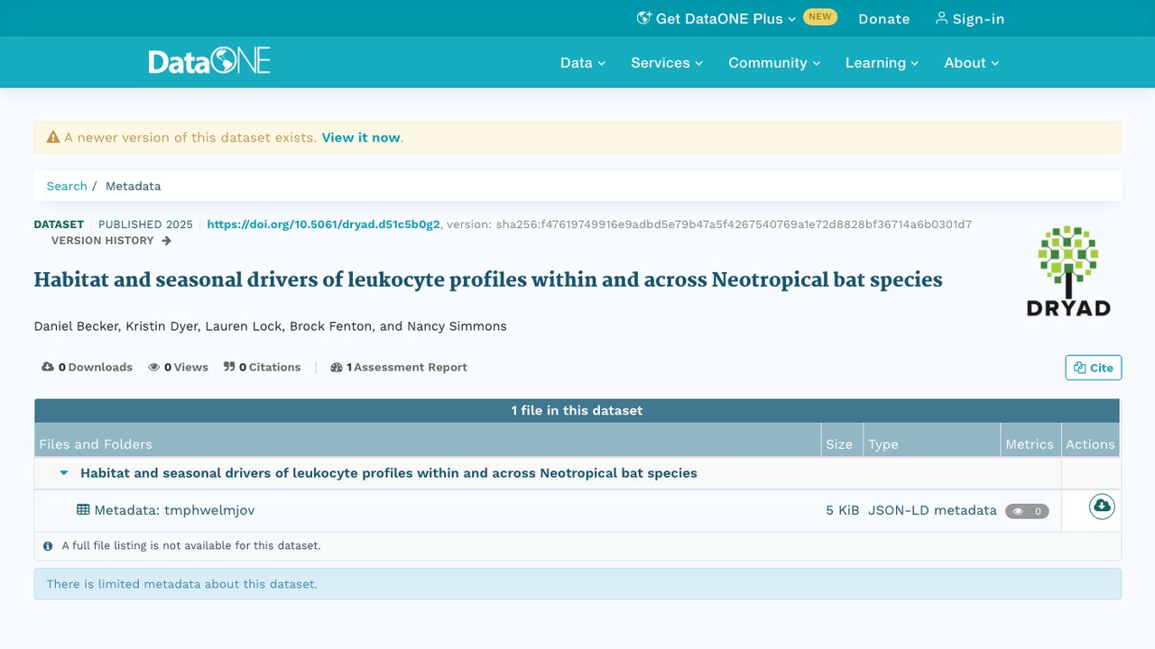Click the eye views badge in Metrics

1027,511
